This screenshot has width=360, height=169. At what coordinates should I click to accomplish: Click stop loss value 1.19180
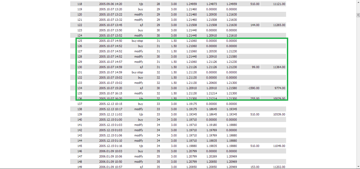coord(211,125)
